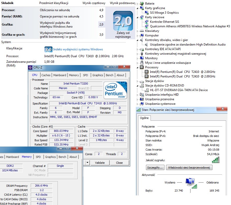Select the HL-DT-ST DVDRAM device icon
The width and height of the screenshot is (231, 205).
(x=146, y=90)
